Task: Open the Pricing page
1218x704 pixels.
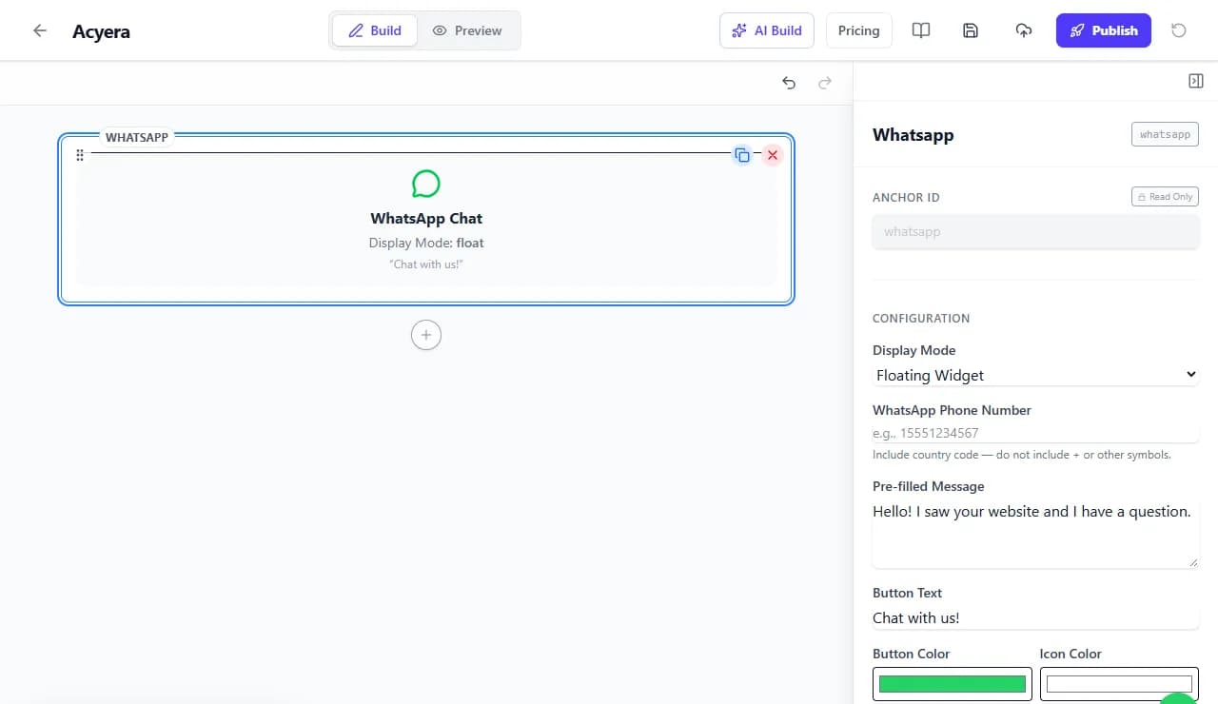Action: click(858, 30)
